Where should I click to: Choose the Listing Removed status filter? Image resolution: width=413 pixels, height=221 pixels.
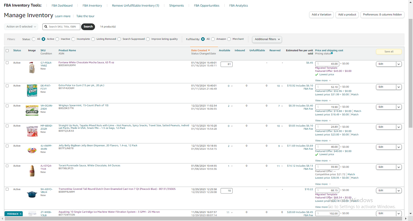pos(93,39)
